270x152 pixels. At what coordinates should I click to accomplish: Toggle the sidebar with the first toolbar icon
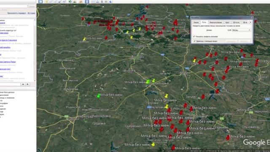(40, 2)
